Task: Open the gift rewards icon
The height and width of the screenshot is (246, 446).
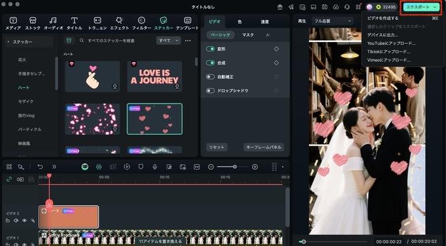Action: [280, 7]
